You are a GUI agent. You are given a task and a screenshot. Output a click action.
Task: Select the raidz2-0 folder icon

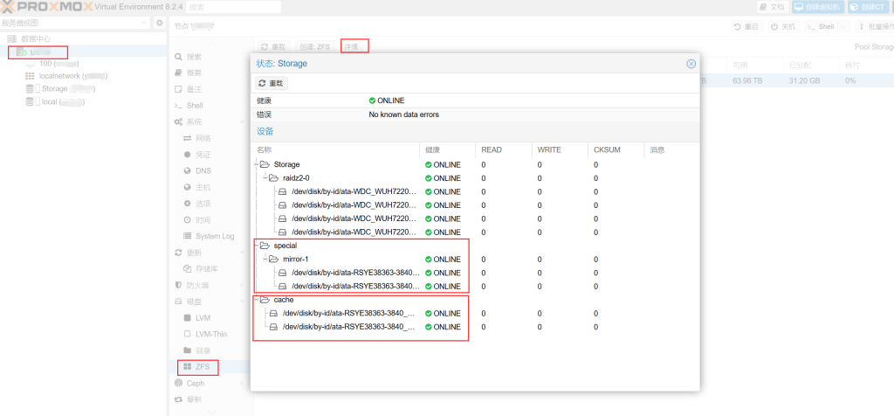click(273, 178)
